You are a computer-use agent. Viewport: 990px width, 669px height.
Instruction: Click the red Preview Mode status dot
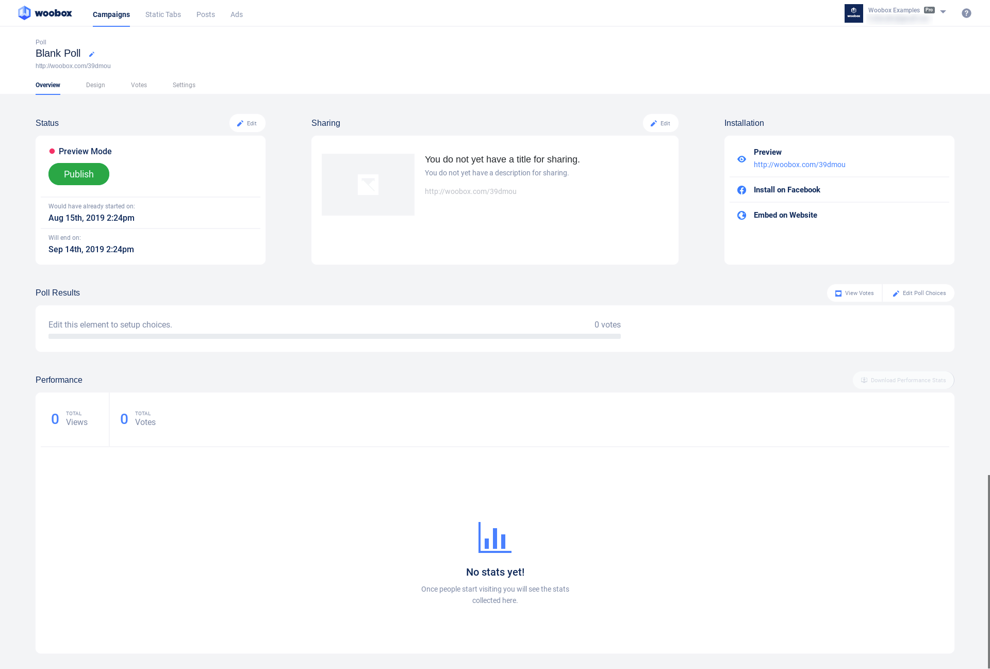pyautogui.click(x=52, y=151)
